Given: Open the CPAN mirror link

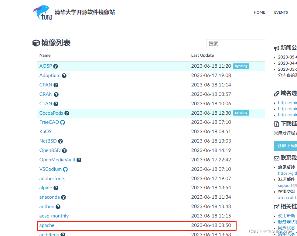Looking at the screenshot, I should (x=46, y=85).
